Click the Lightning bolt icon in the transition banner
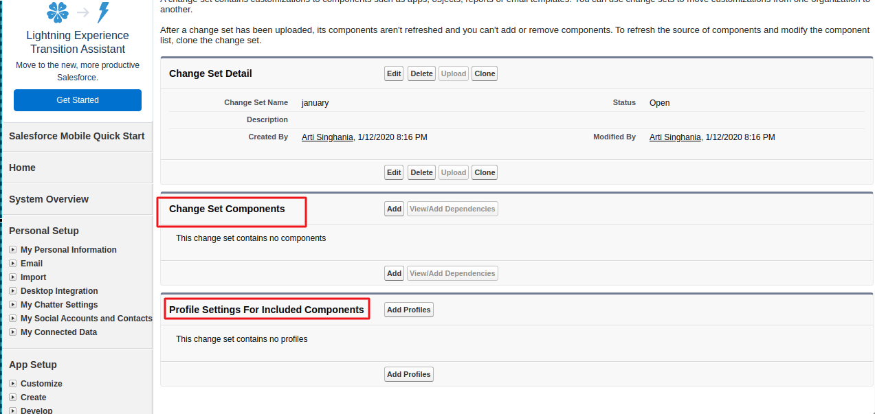This screenshot has width=875, height=414. [x=104, y=12]
